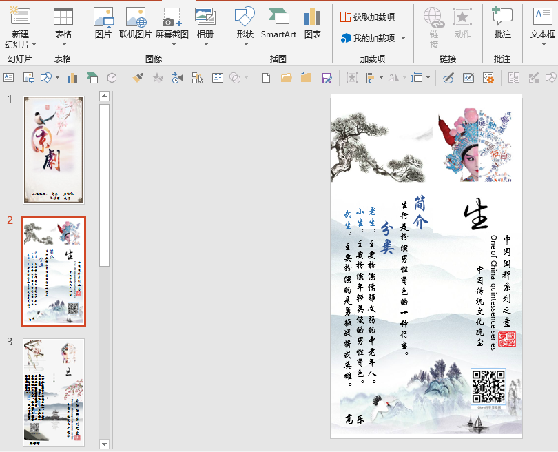Click the blue 简介 heading on the slide
The width and height of the screenshot is (558, 452).
pyautogui.click(x=420, y=212)
